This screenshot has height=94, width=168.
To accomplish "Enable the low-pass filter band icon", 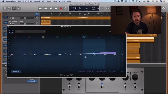I will 112,37.
